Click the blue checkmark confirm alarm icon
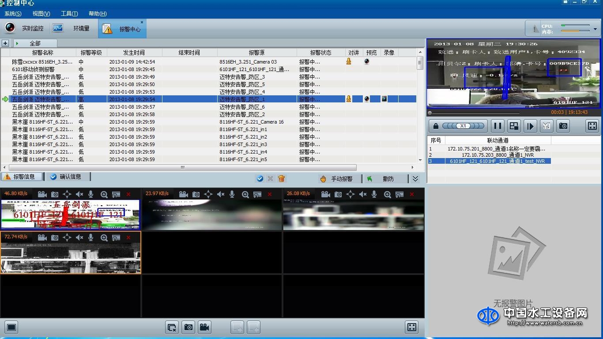The image size is (603, 339). 260,178
